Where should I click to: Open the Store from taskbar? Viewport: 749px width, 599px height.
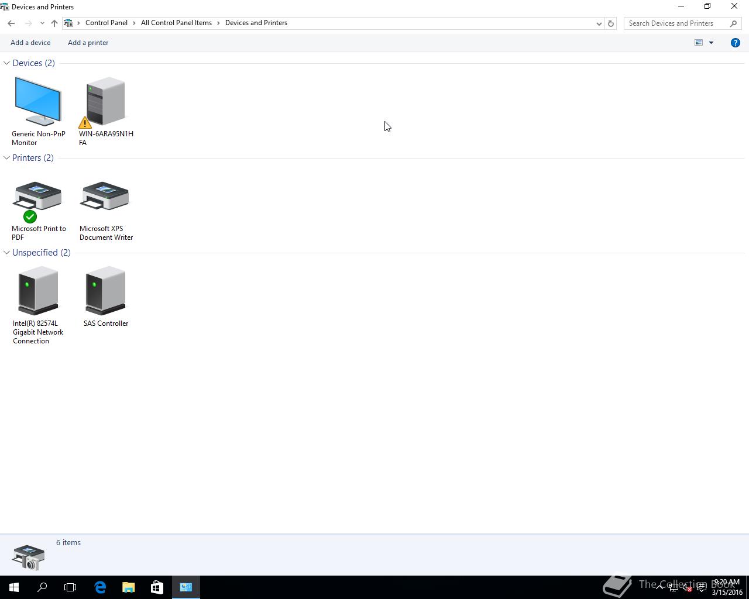(x=157, y=587)
